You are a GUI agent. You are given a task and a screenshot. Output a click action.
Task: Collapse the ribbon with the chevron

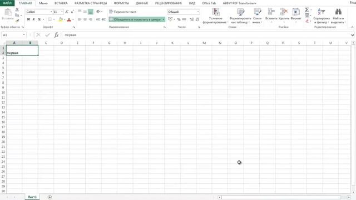click(352, 27)
